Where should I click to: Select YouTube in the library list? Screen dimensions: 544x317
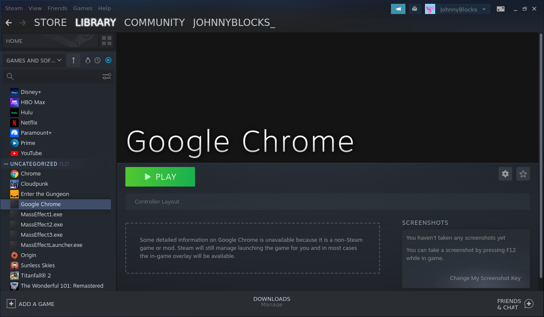56,153
